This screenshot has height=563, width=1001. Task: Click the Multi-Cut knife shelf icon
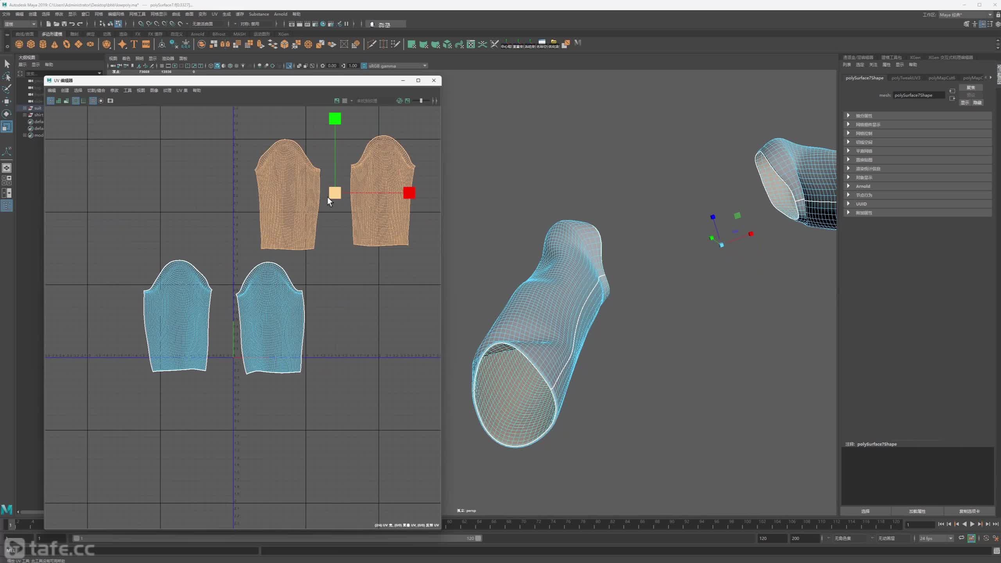point(371,44)
